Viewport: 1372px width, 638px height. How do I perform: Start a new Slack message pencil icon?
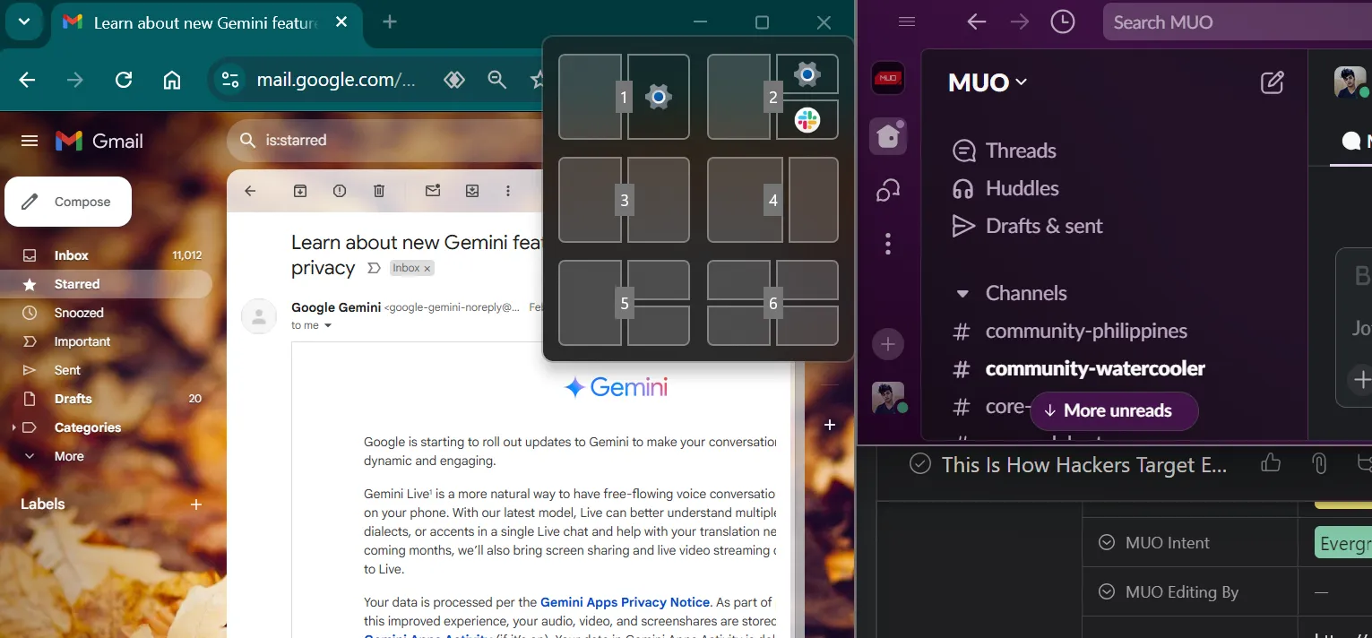1272,82
